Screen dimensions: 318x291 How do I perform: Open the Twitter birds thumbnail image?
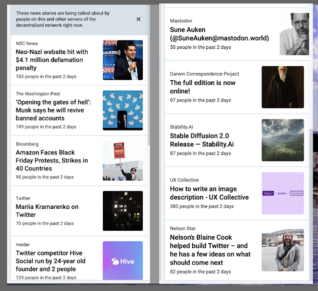(123, 110)
